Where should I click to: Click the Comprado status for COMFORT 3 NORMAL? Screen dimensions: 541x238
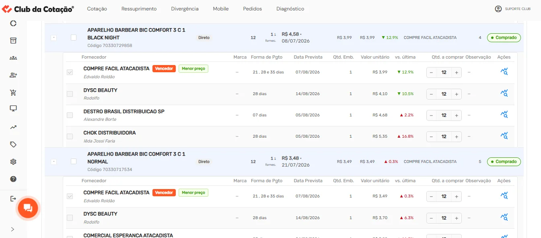click(x=504, y=162)
